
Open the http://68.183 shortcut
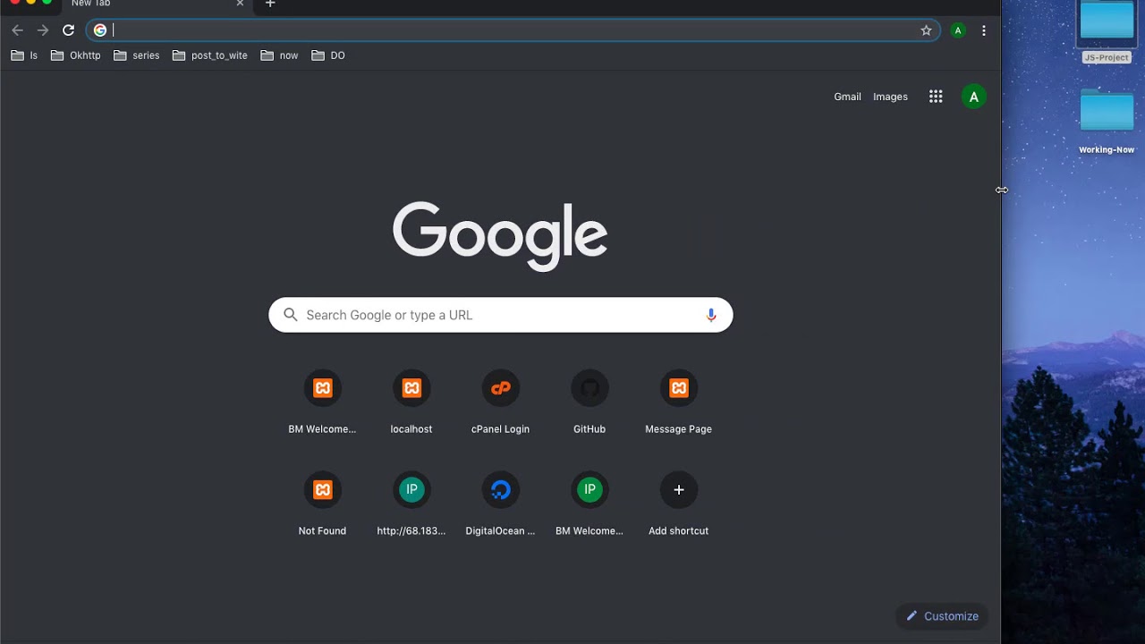tap(411, 504)
